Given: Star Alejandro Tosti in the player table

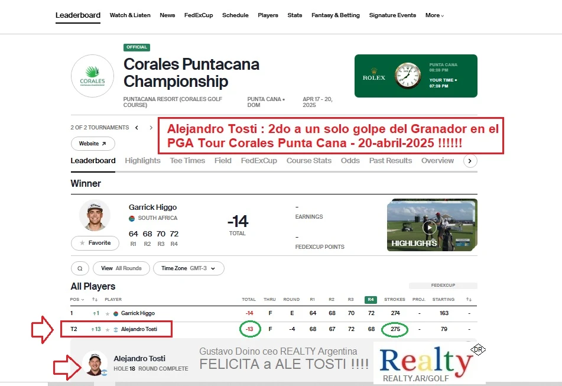Looking at the screenshot, I should point(108,330).
